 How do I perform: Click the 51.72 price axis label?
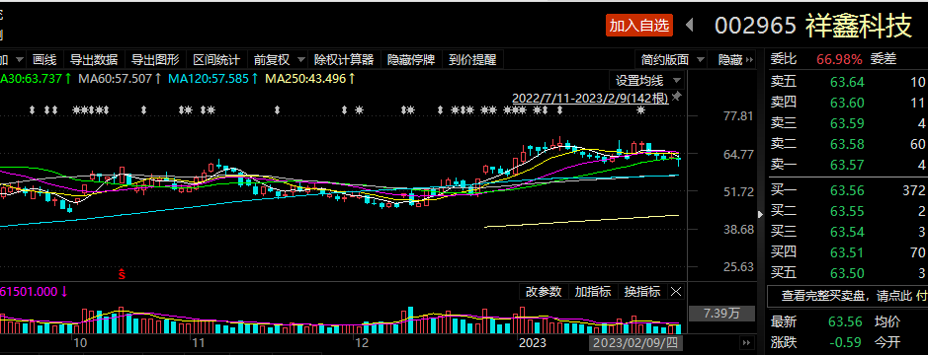[x=738, y=191]
